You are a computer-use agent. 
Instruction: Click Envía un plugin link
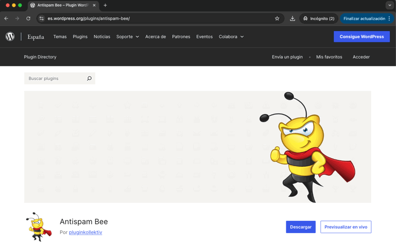pyautogui.click(x=287, y=57)
